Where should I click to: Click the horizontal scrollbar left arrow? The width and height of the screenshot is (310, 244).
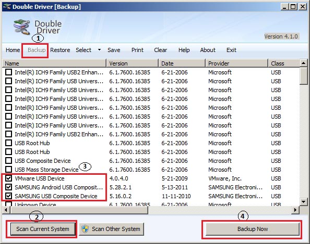pos(6,210)
